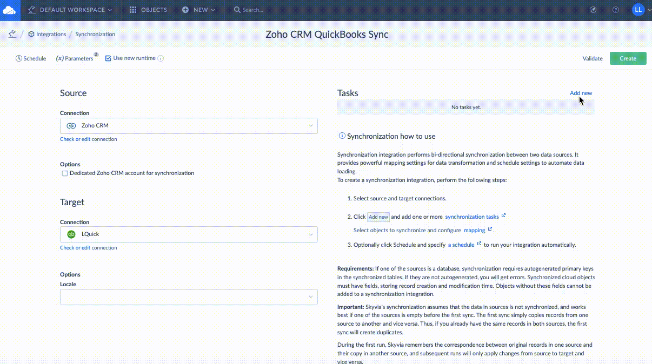Click the Validate button
The height and width of the screenshot is (364, 652).
[593, 58]
